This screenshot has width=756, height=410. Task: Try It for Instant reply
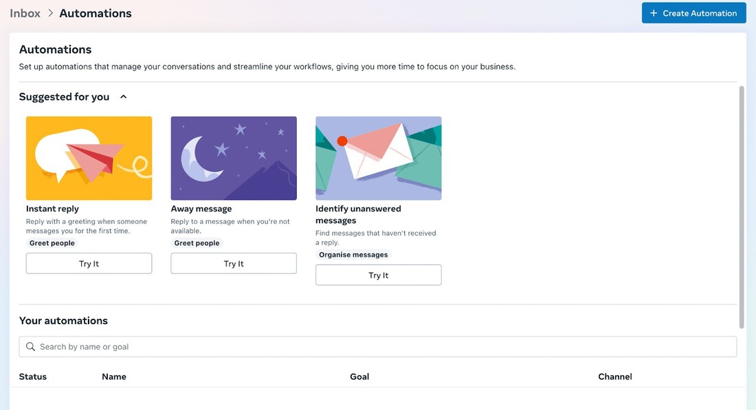(89, 264)
